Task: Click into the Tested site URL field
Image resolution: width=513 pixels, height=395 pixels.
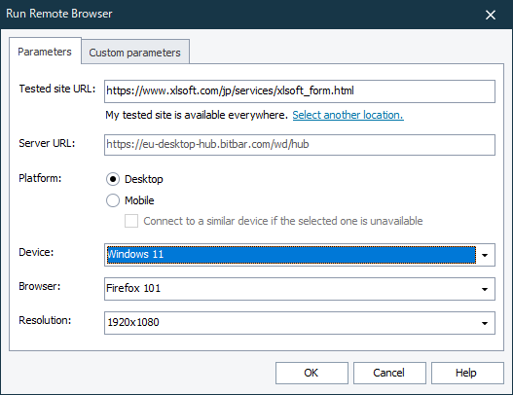Action: point(300,91)
